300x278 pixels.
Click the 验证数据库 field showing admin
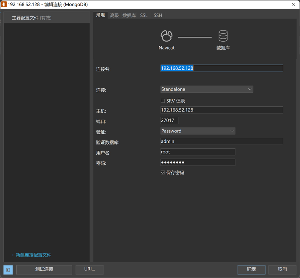222,141
